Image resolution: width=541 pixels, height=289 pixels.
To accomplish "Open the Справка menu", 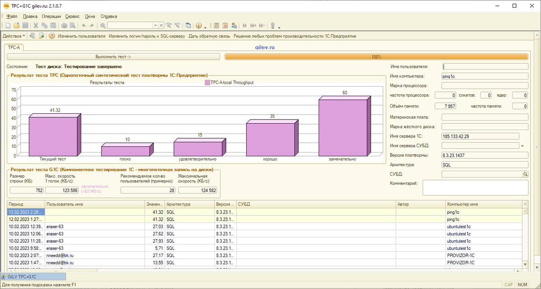I will point(109,16).
